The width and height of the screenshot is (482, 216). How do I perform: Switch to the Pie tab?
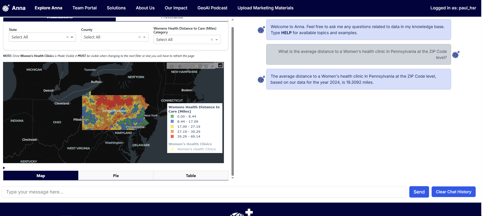tap(116, 176)
